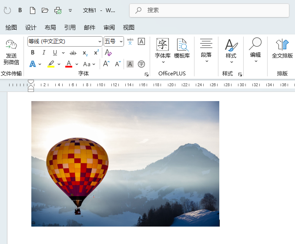Image resolution: width=295 pixels, height=244 pixels.
Task: Open the 设计 ribbon tab
Action: pos(30,27)
